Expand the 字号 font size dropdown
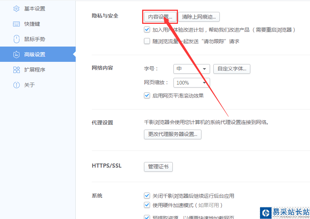310x219 pixels. point(192,69)
